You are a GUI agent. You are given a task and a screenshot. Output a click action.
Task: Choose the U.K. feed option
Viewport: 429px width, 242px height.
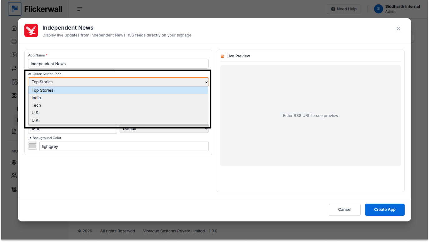click(x=118, y=120)
